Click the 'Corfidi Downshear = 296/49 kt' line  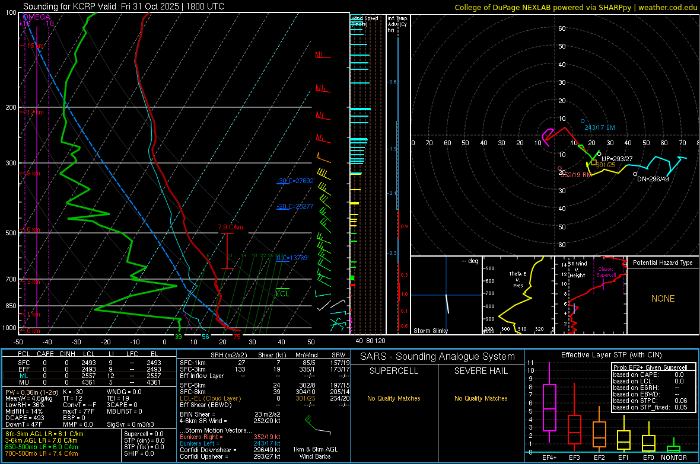[x=230, y=450]
